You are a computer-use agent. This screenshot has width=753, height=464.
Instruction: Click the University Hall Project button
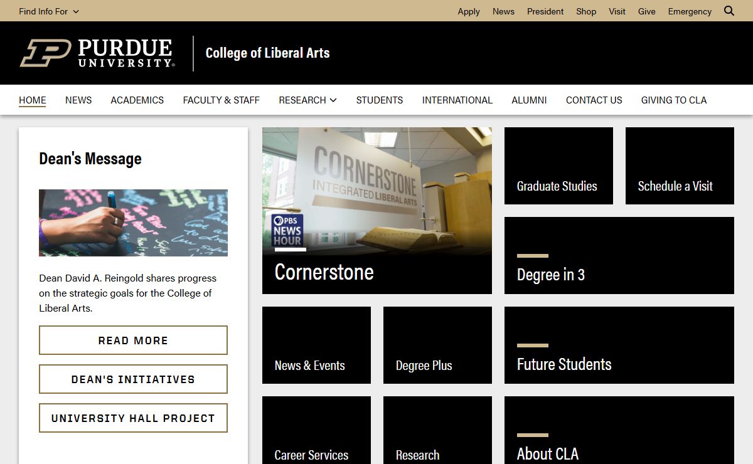tap(133, 418)
